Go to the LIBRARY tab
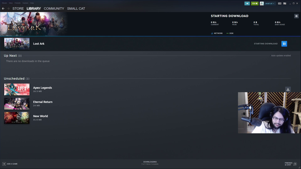 click(x=33, y=8)
